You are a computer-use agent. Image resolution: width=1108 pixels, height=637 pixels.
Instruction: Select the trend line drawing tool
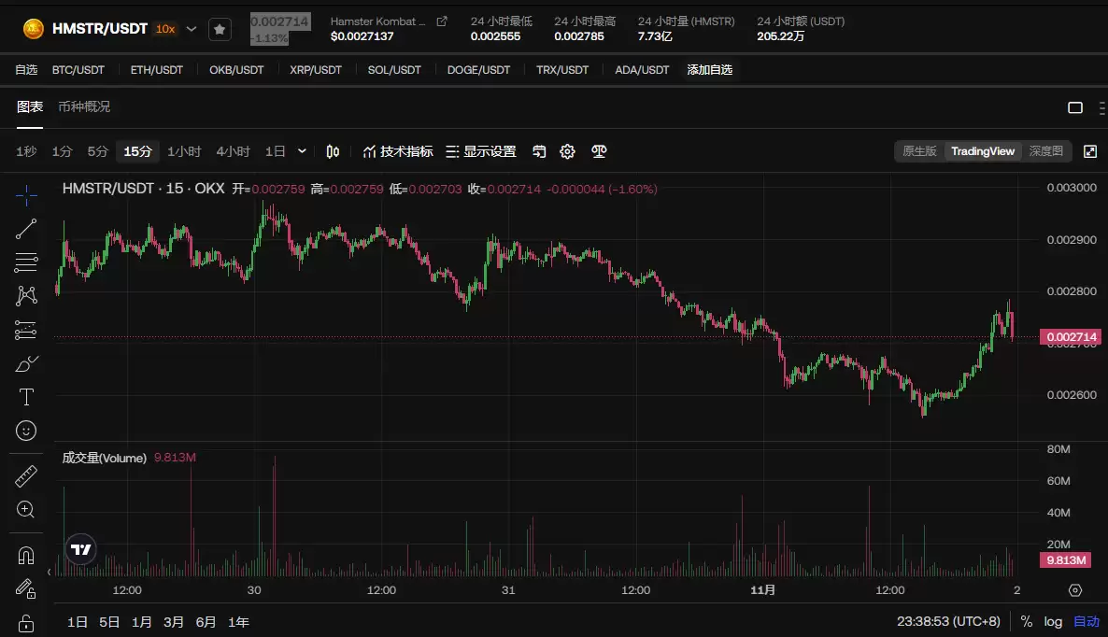tap(26, 229)
